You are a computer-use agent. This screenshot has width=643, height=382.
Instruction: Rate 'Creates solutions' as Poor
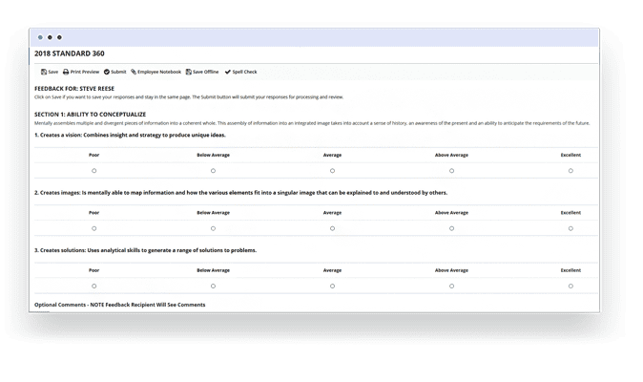point(93,286)
